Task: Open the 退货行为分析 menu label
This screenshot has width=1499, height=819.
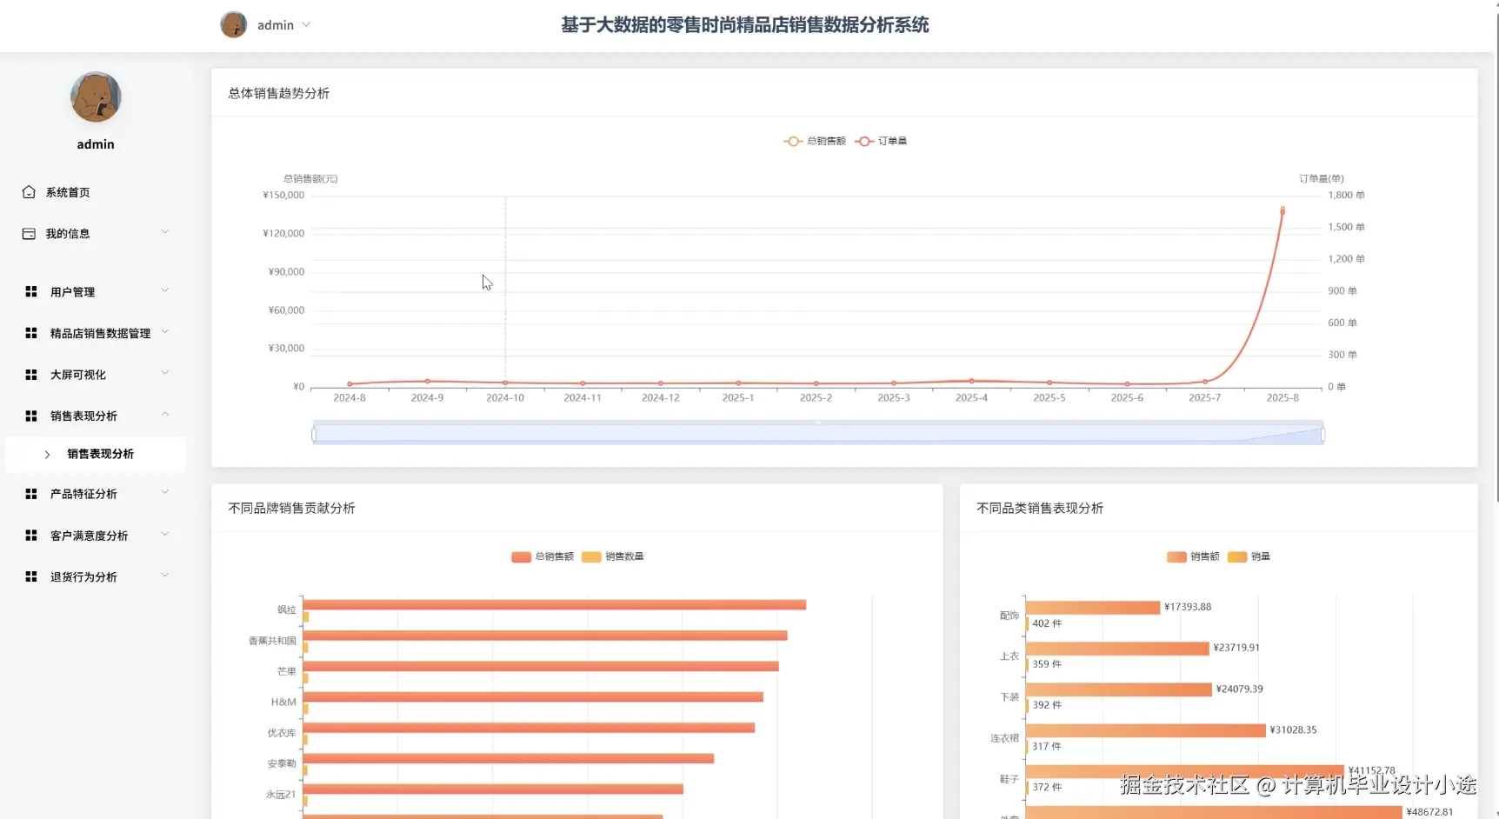Action: pos(83,577)
